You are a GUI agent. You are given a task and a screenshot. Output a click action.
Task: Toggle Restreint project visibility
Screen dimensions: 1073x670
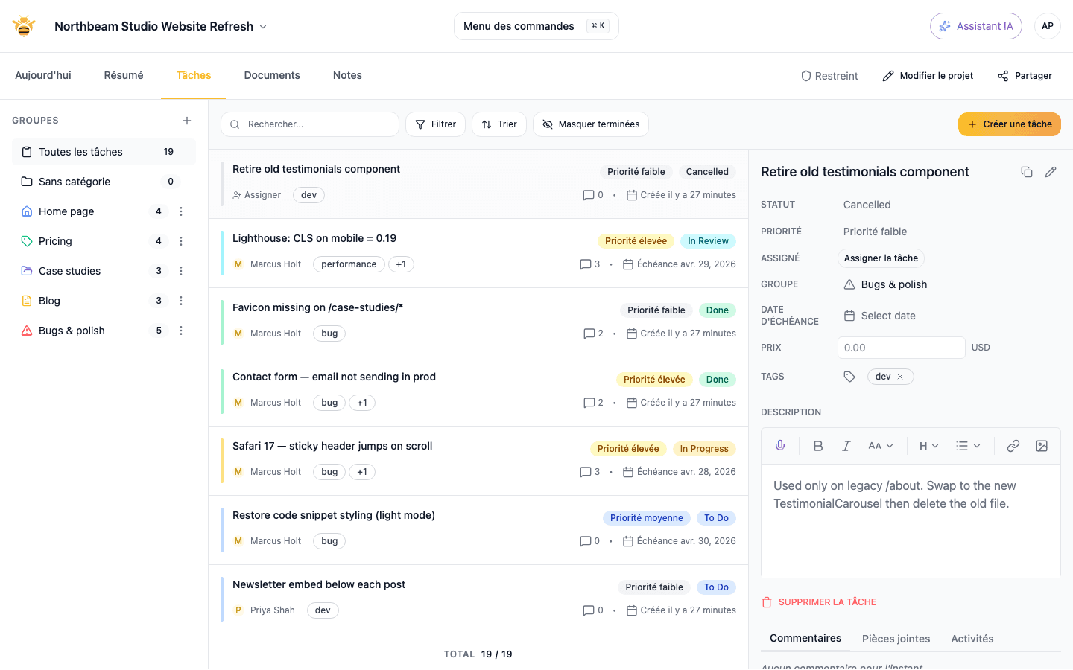[x=829, y=75]
